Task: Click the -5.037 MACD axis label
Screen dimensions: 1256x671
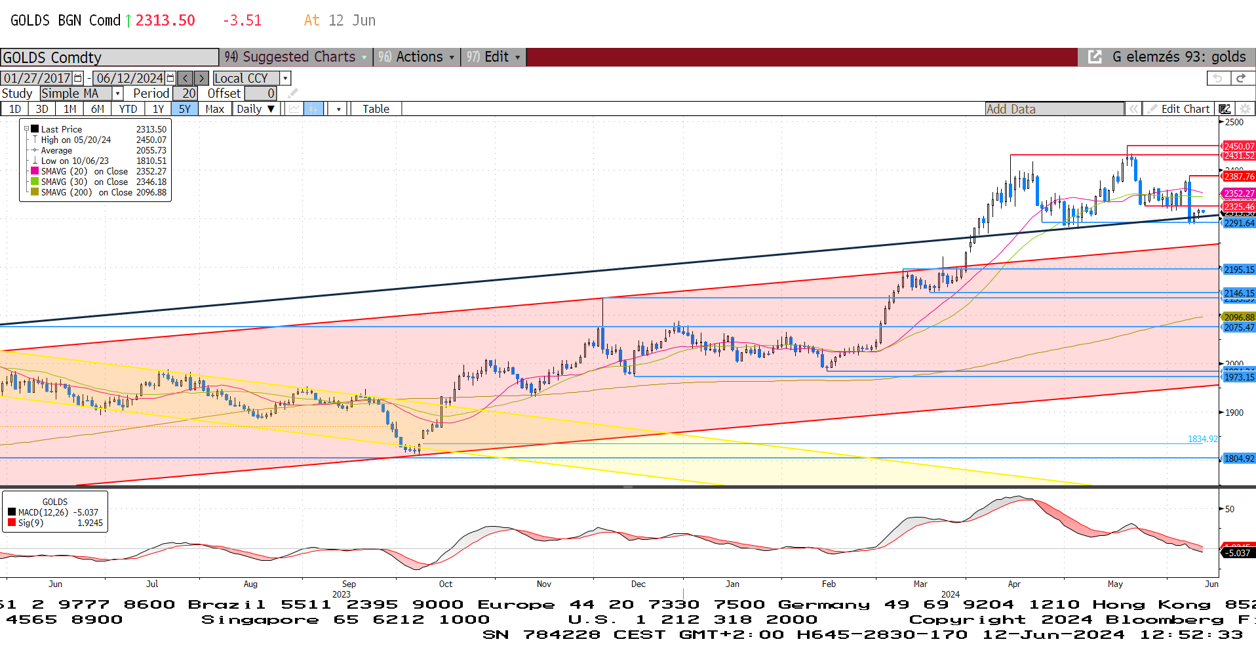Action: pos(1238,553)
